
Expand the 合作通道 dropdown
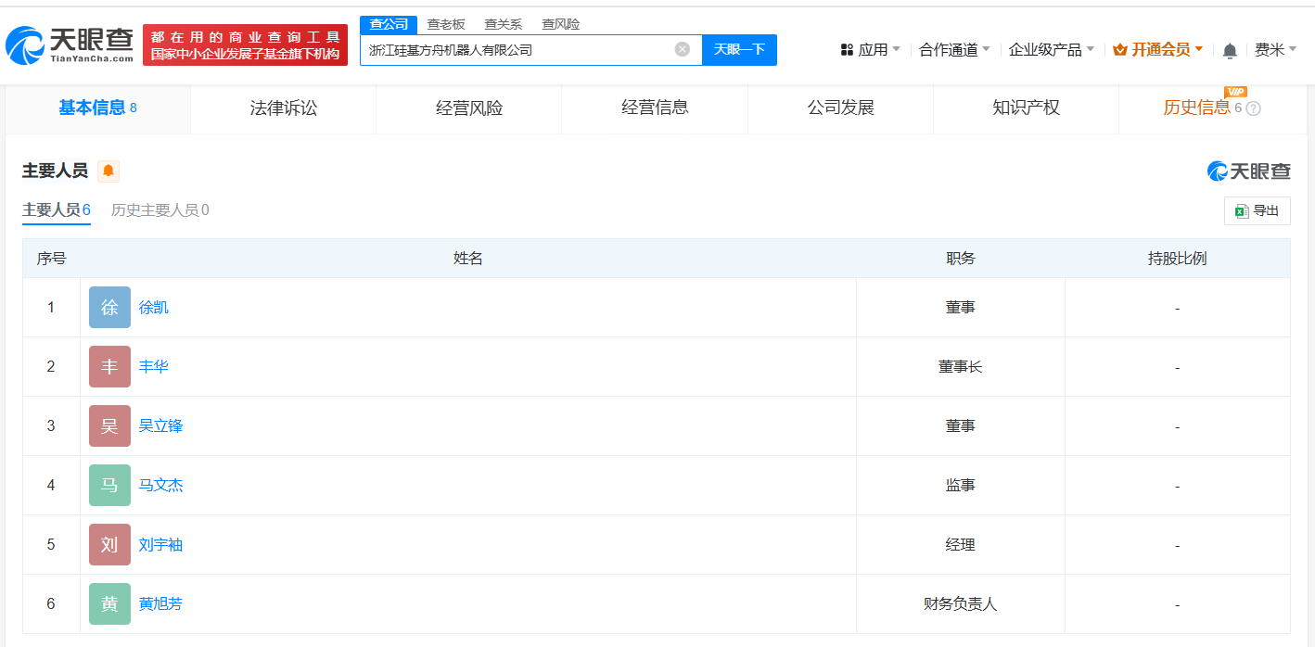[x=954, y=49]
